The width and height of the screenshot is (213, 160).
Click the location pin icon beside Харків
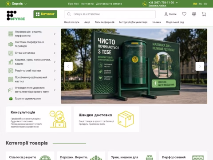8,4
